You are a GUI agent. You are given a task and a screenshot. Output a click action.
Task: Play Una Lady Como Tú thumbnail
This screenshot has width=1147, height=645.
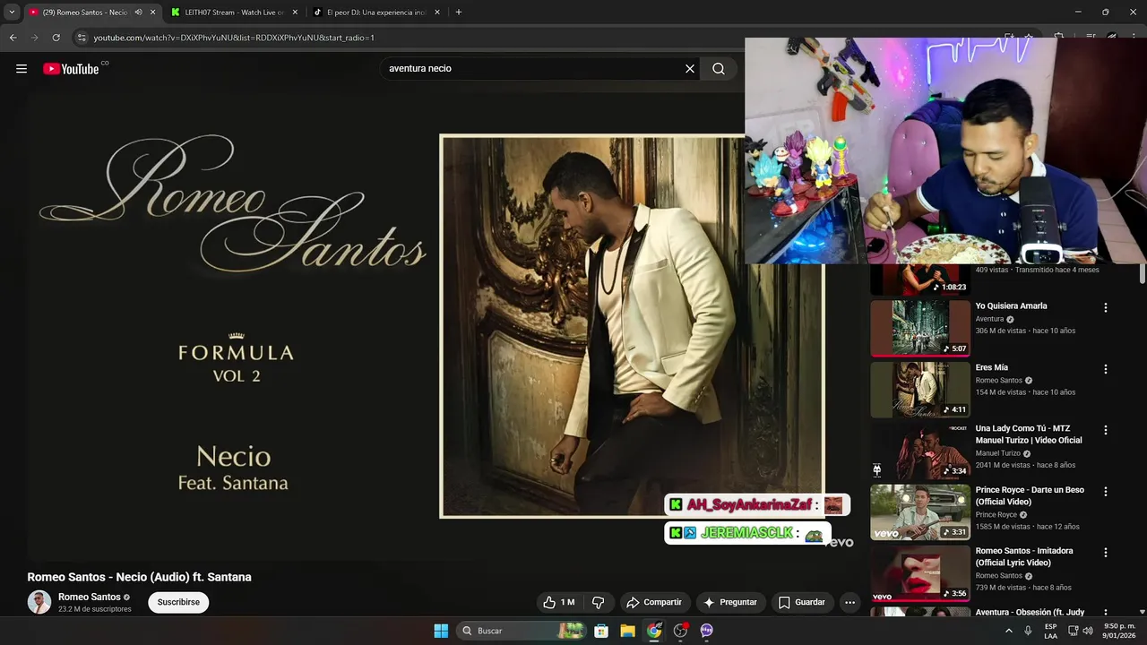point(920,451)
